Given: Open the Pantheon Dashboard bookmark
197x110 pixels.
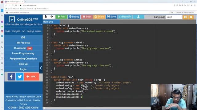Looking at the screenshot, I should pos(42,9).
